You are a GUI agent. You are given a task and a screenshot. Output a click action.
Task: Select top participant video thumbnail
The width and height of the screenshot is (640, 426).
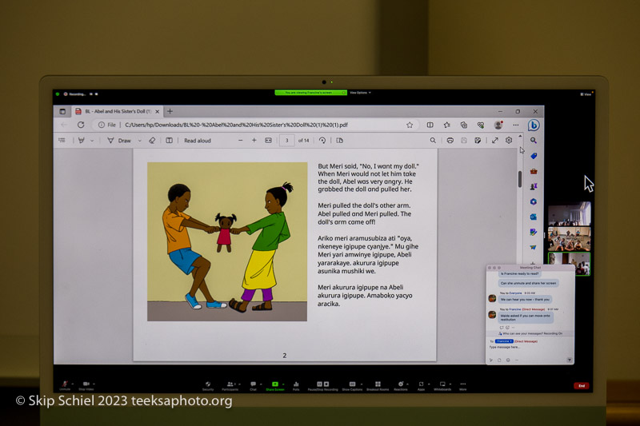[569, 214]
